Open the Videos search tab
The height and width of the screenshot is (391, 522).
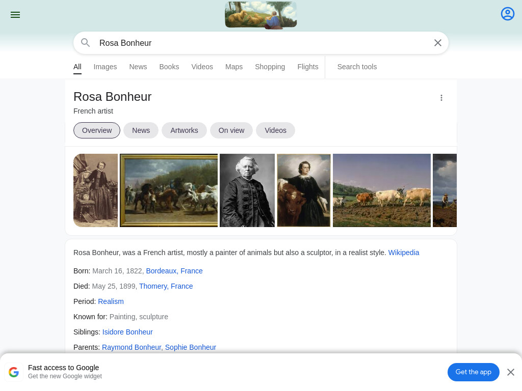point(202,67)
